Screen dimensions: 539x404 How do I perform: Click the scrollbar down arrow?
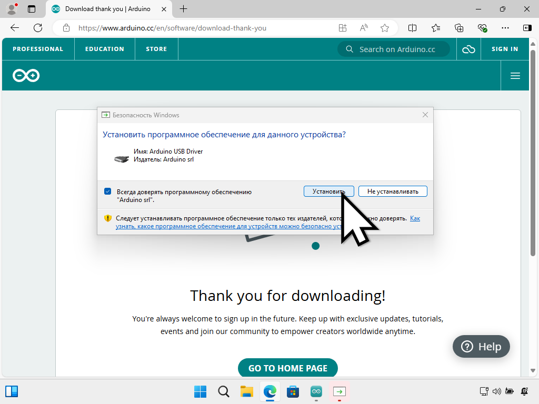(x=533, y=371)
